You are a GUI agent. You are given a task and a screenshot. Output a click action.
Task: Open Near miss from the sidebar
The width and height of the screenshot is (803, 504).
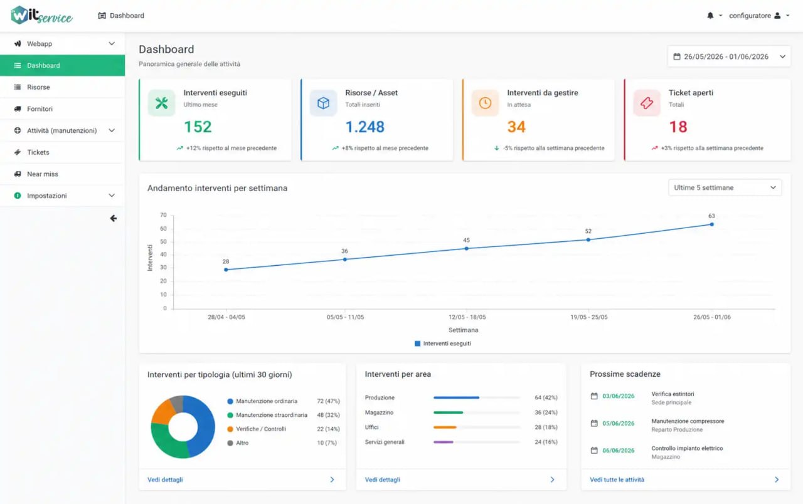coord(63,174)
